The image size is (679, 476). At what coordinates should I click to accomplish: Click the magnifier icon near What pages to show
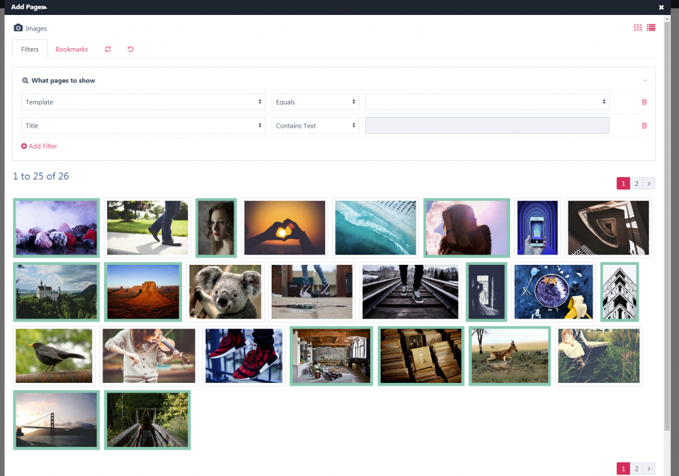click(x=24, y=80)
